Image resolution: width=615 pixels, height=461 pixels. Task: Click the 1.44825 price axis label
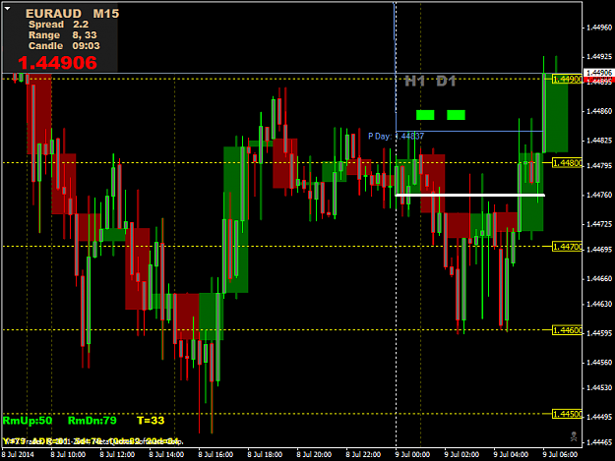599,141
